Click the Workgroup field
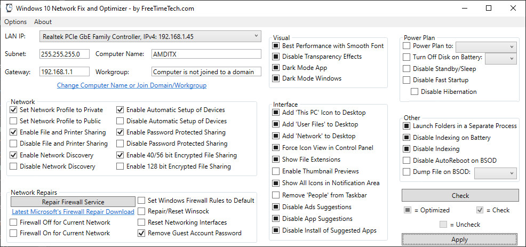Image resolution: width=526 pixels, height=247 pixels. [x=206, y=71]
